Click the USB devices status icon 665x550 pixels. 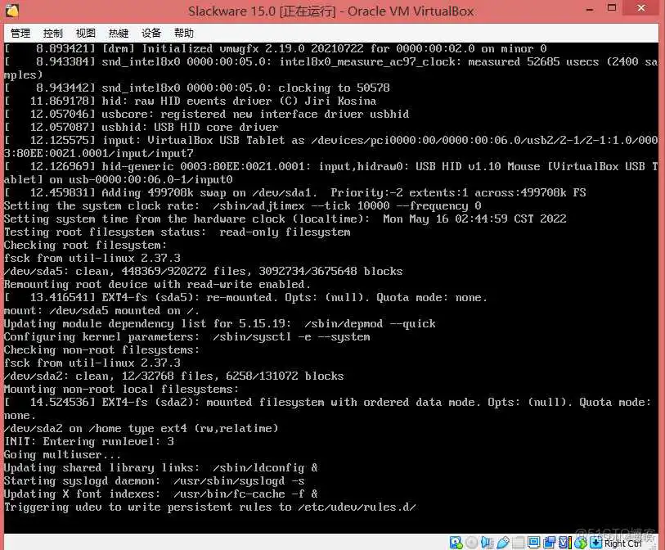click(x=502, y=543)
